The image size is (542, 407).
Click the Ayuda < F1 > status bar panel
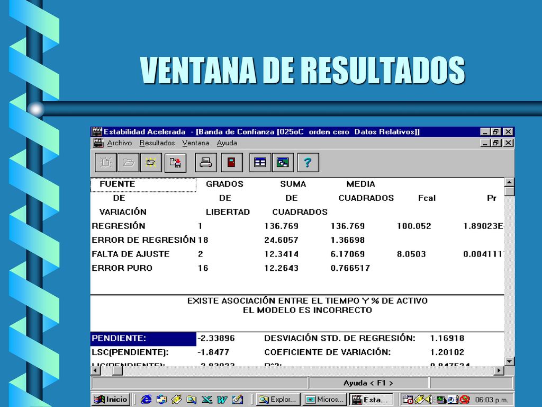(368, 383)
